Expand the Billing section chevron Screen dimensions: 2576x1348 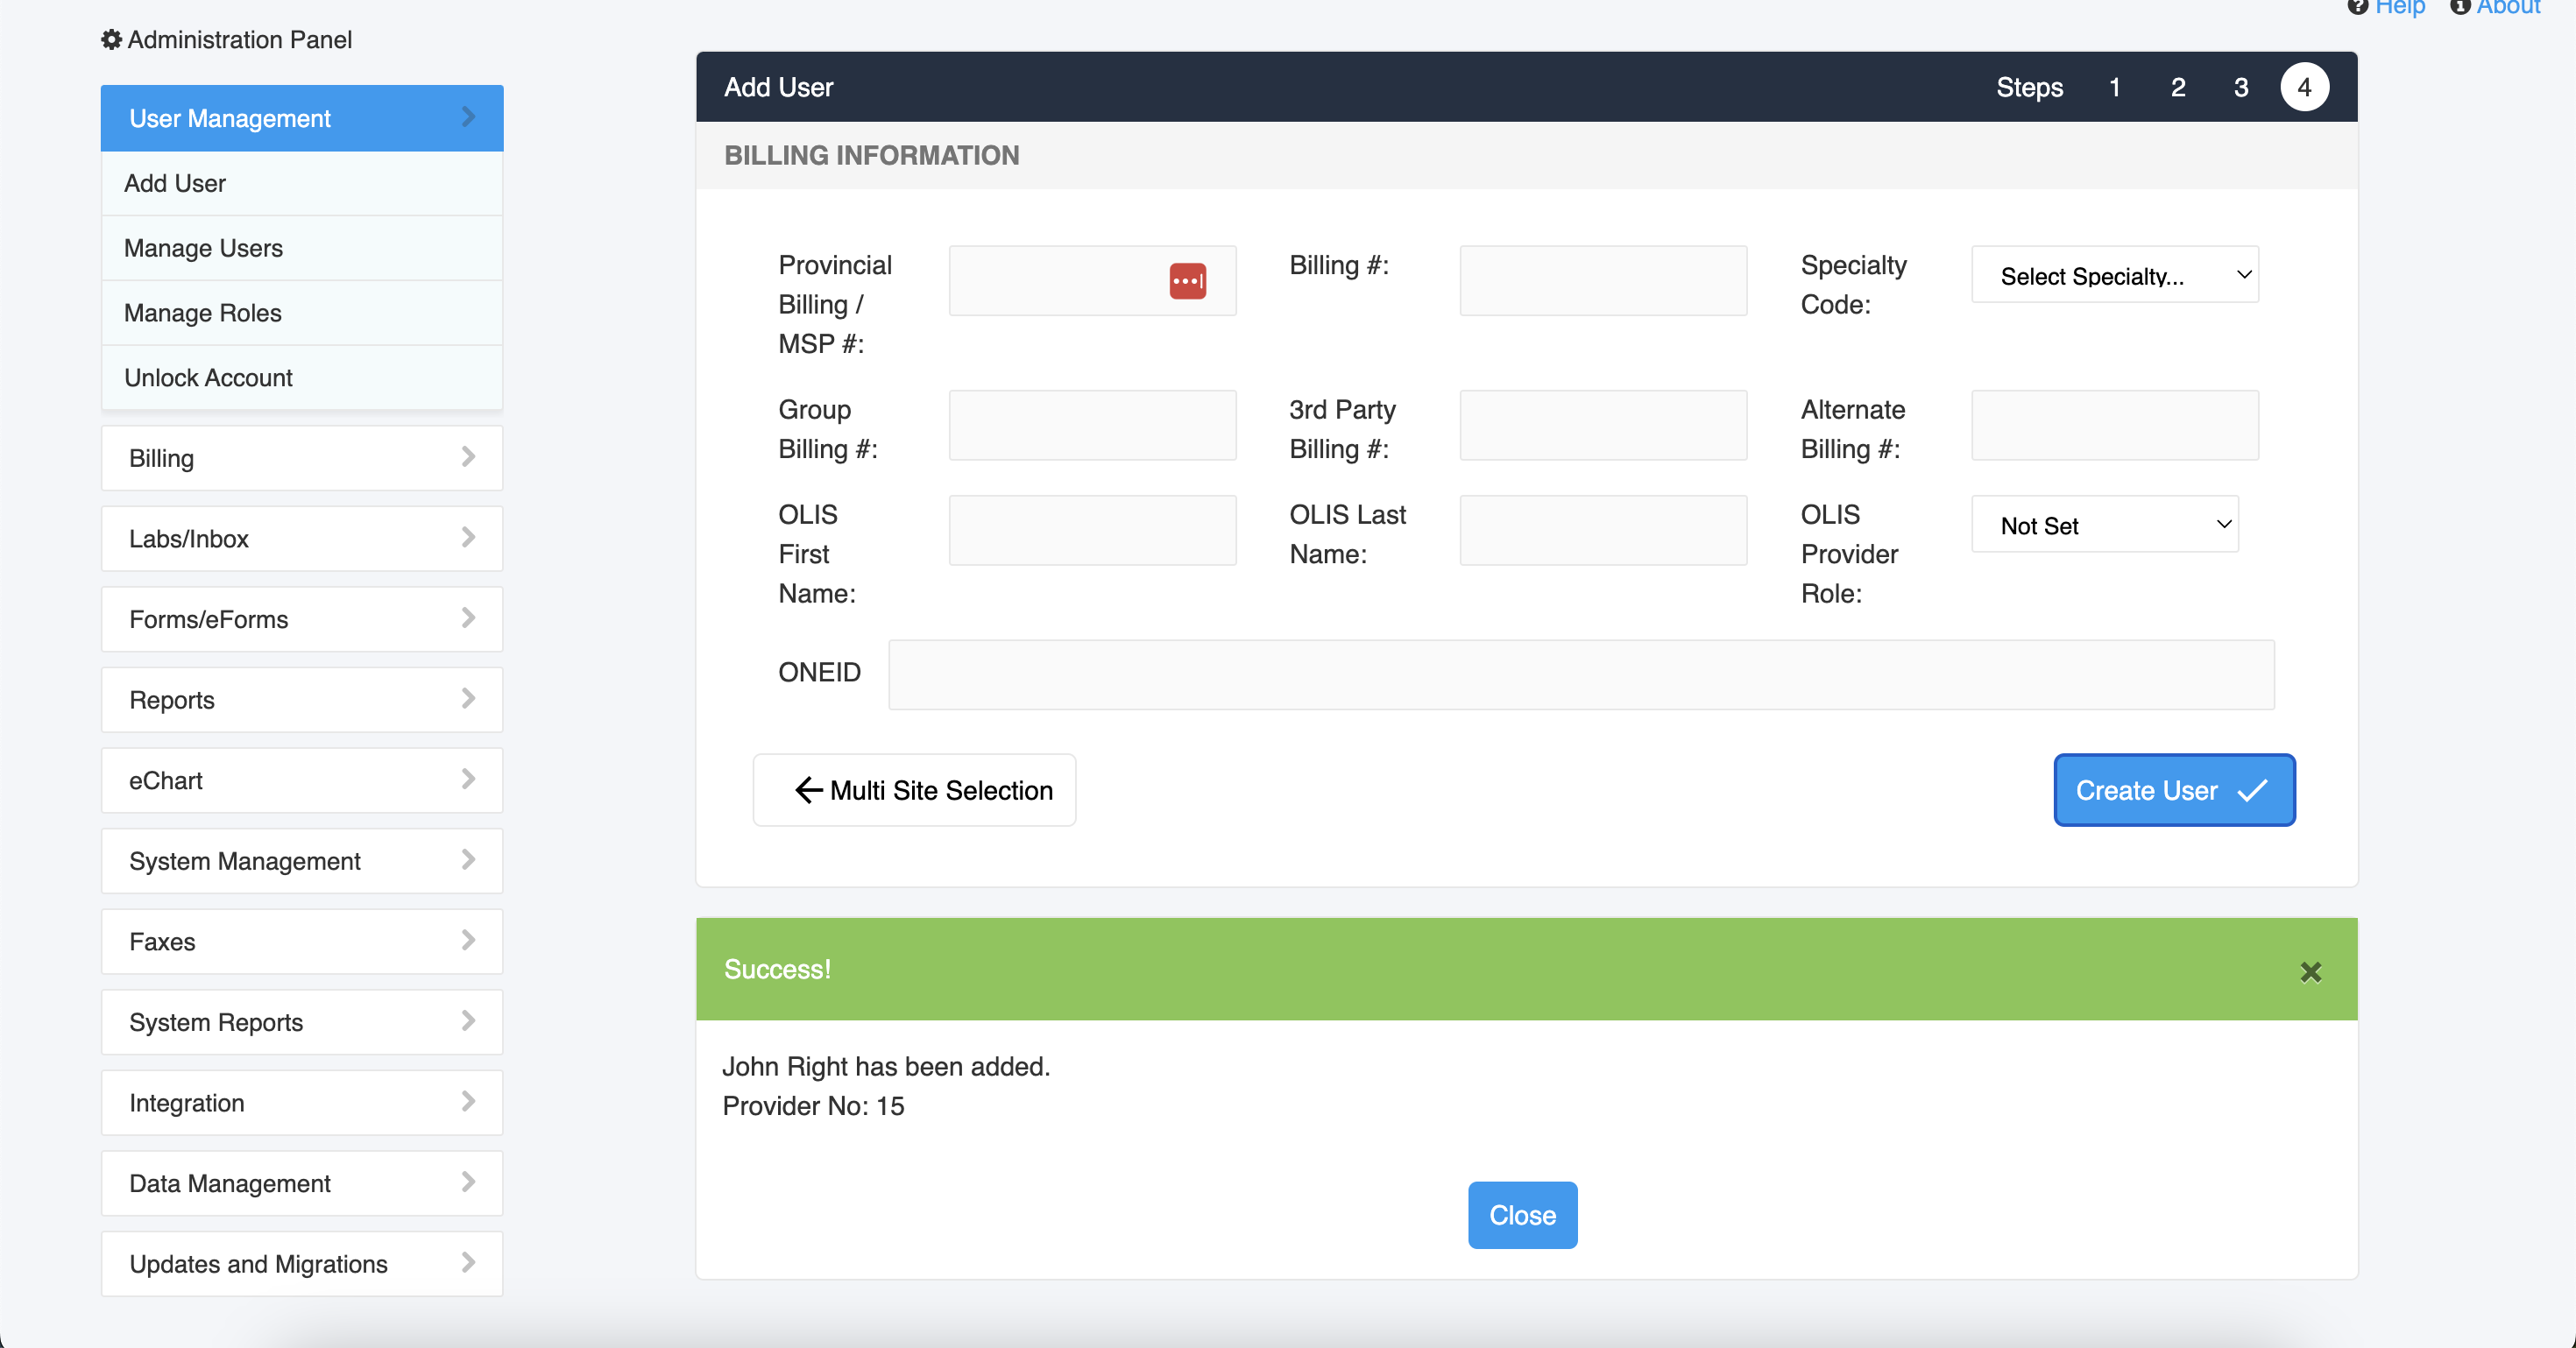click(x=468, y=457)
